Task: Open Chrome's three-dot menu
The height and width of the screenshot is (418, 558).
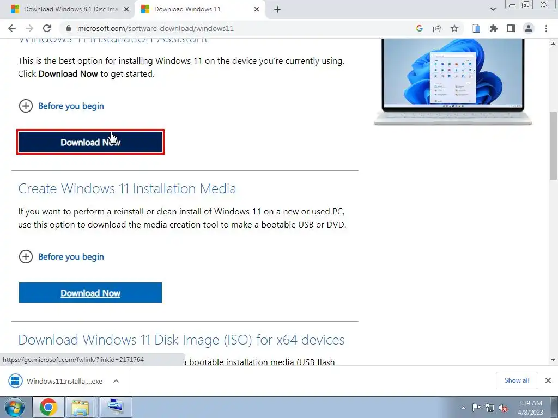Action: pos(546,28)
